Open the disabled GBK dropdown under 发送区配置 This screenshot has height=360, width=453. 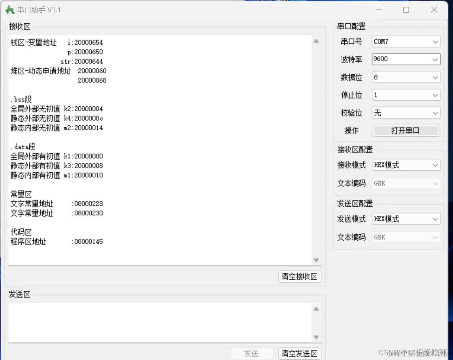[x=406, y=237]
